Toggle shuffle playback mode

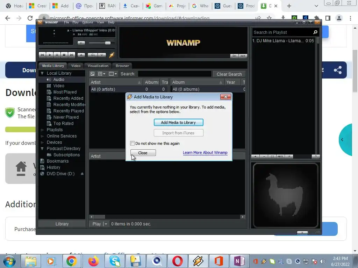pyautogui.click(x=93, y=55)
